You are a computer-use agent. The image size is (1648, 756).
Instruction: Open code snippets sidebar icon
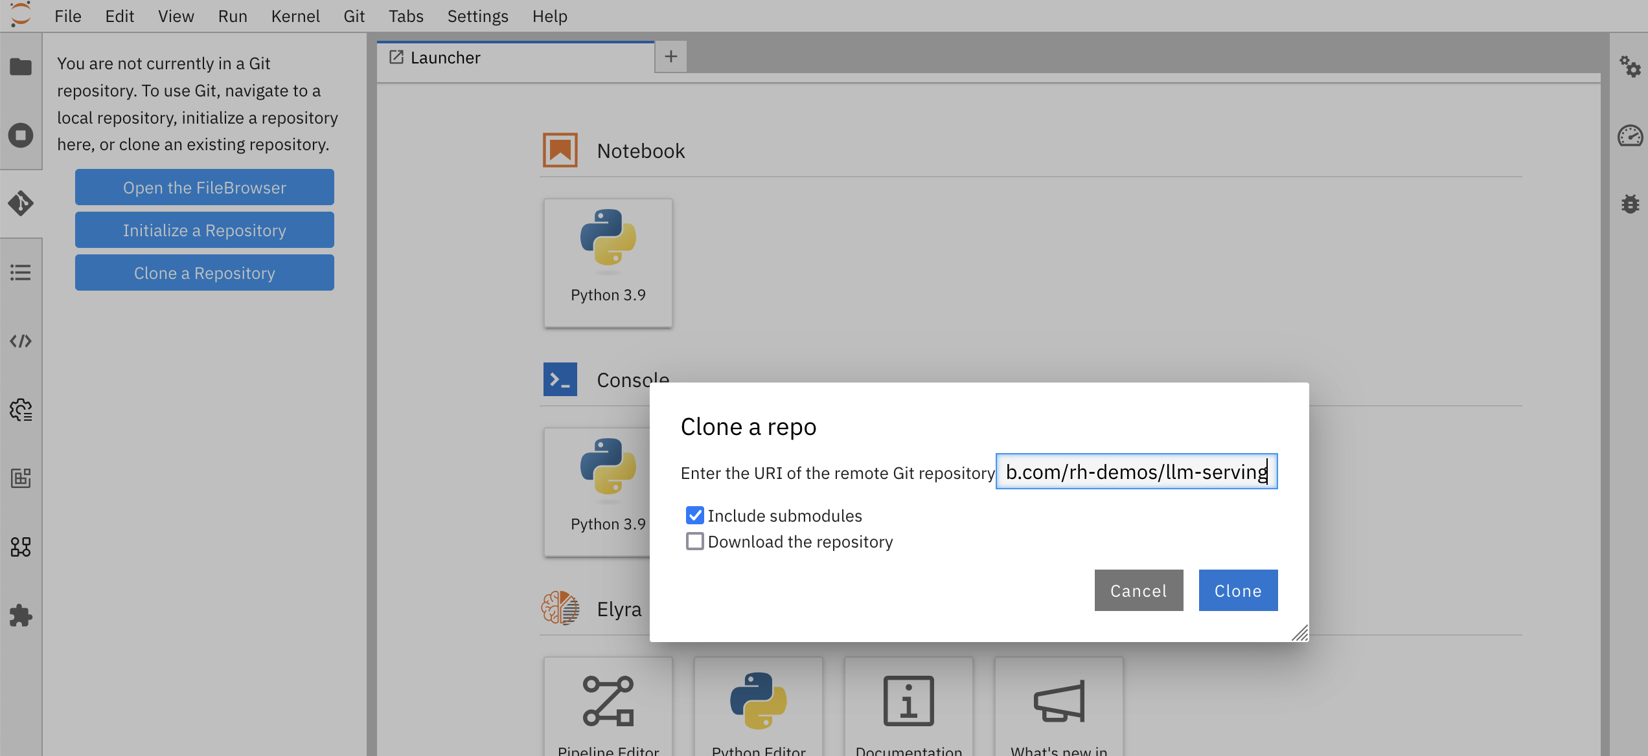21,341
